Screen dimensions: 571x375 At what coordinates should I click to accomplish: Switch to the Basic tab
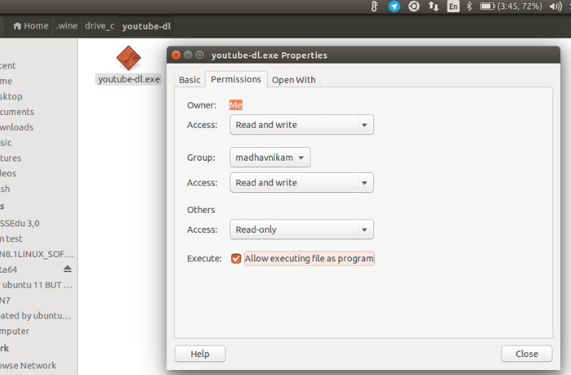tap(190, 80)
